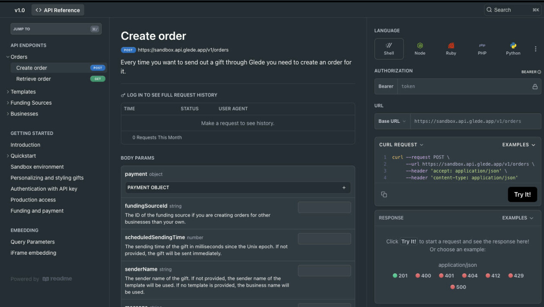Viewport: 544px width, 307px height.
Task: Focus the fundingSourceId input field
Action: coord(324,208)
